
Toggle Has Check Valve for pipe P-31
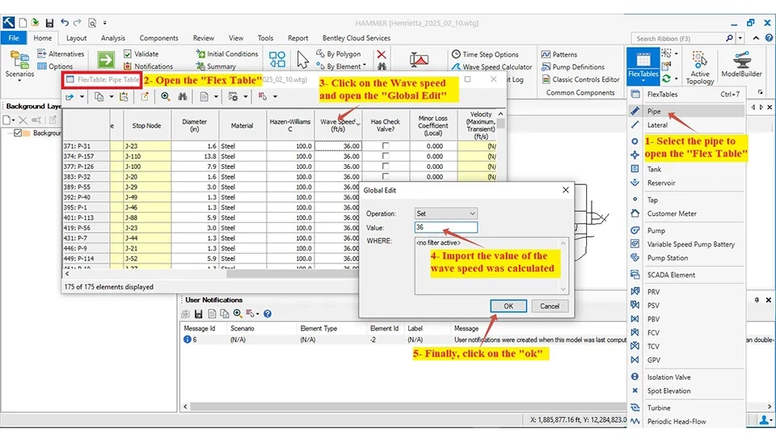point(386,146)
